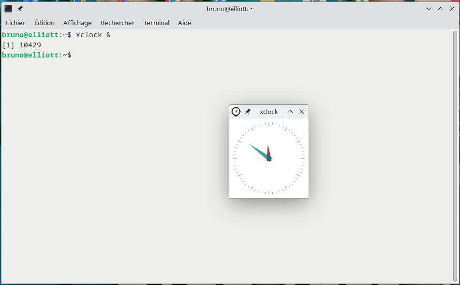This screenshot has height=285, width=460.
Task: Pin the terminal window on all desktops
Action: [x=20, y=9]
